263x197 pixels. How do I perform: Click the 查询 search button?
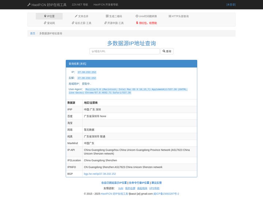click(x=167, y=51)
